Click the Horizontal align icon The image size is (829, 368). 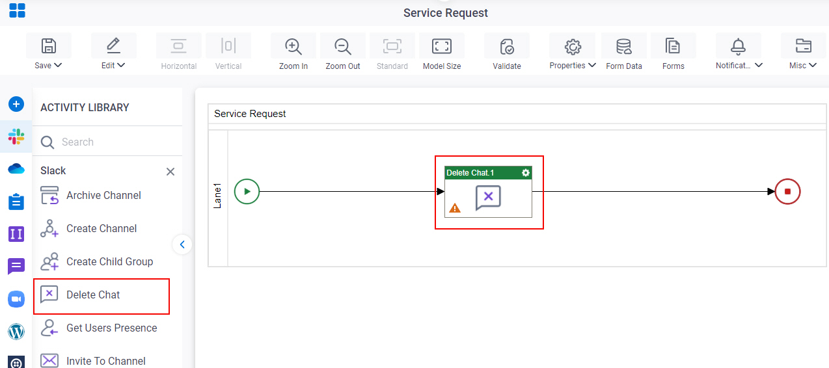(179, 46)
